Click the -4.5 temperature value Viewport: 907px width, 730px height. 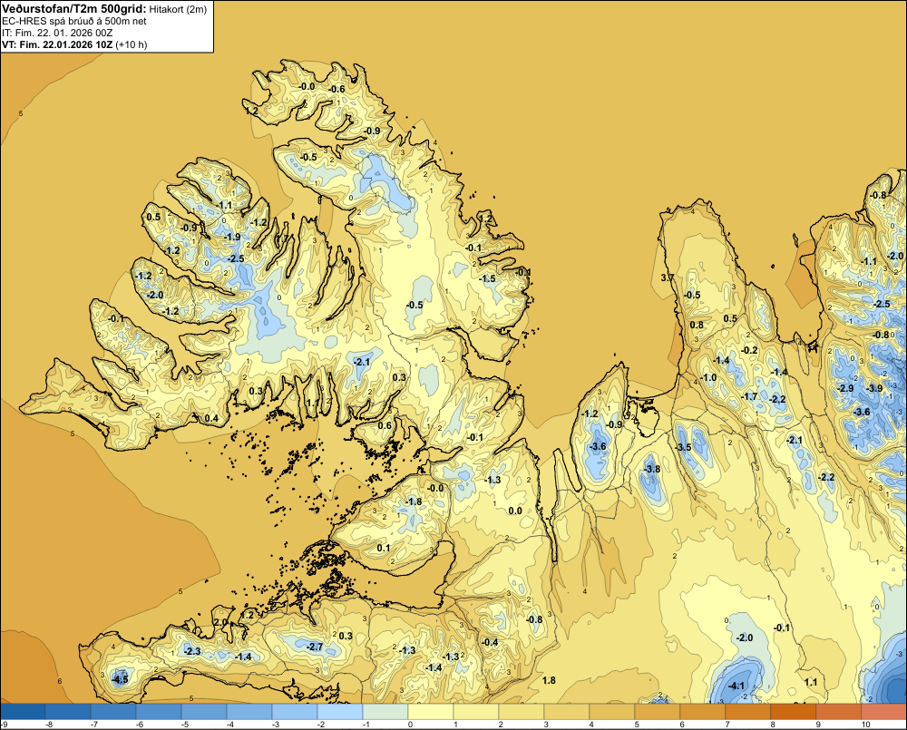(x=121, y=680)
